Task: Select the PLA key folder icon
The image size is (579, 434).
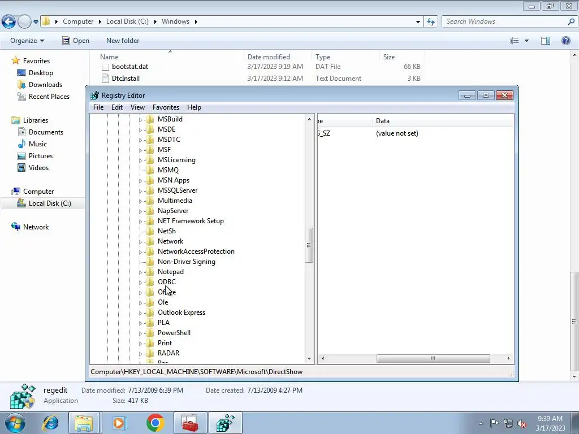Action: pos(150,323)
